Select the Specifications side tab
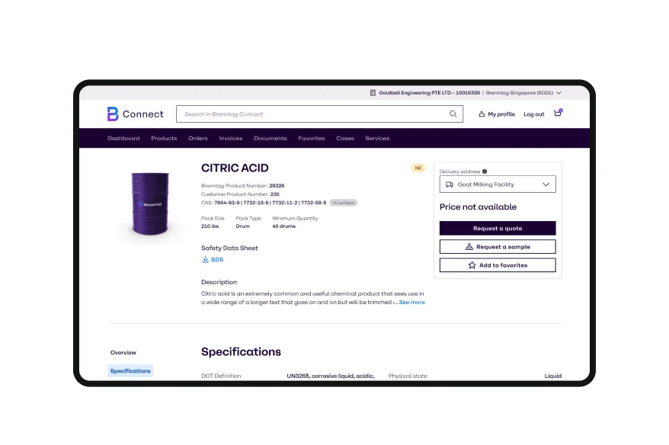669x445 pixels. 130,371
